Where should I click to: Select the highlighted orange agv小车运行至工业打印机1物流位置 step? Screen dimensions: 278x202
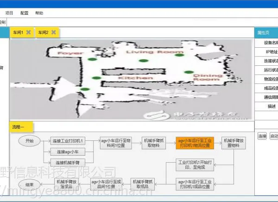click(195, 143)
